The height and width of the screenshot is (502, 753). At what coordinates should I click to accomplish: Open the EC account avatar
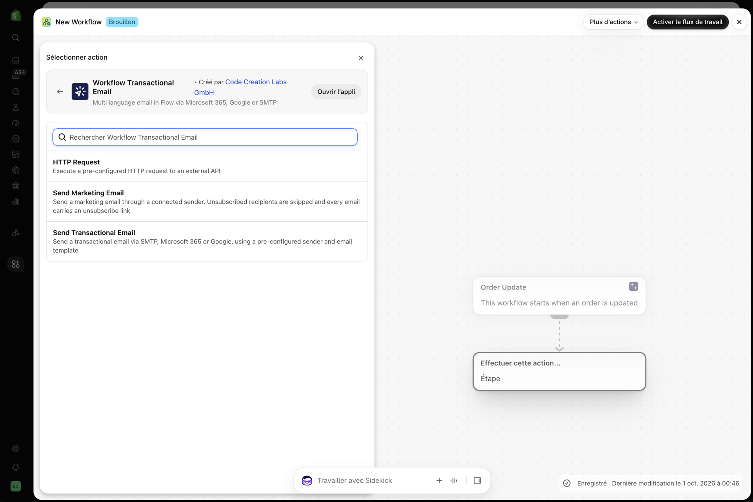point(16,486)
